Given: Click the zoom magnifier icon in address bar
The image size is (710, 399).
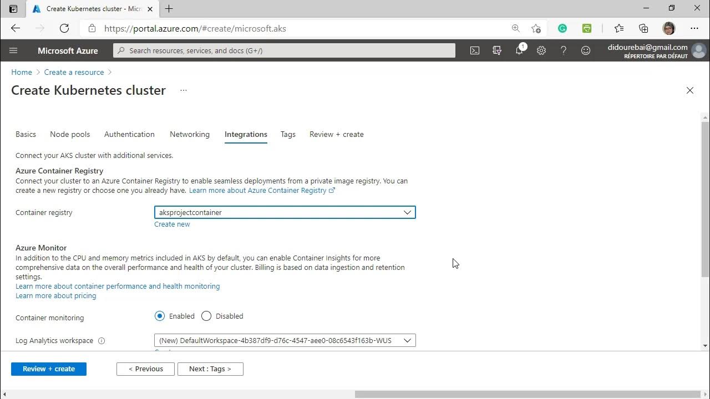Looking at the screenshot, I should pyautogui.click(x=516, y=28).
